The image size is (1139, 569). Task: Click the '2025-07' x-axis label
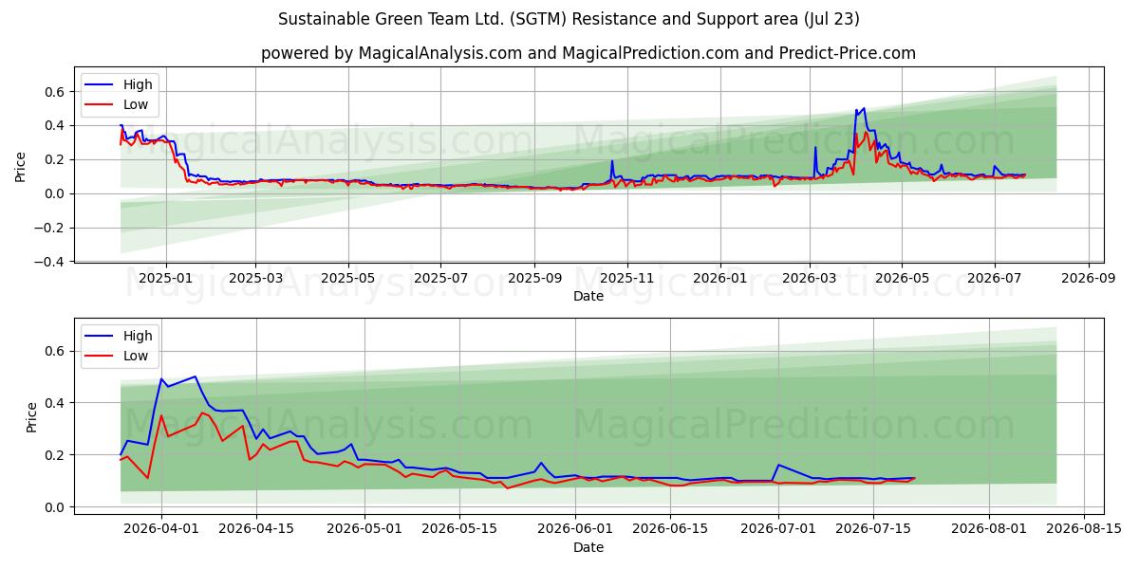point(440,279)
